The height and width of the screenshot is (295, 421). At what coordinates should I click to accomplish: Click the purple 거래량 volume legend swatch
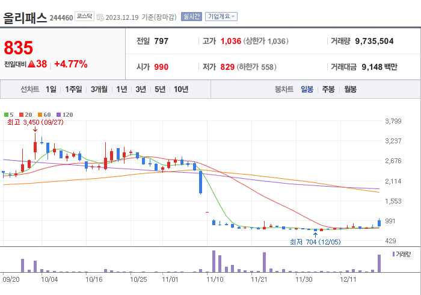tap(393, 254)
